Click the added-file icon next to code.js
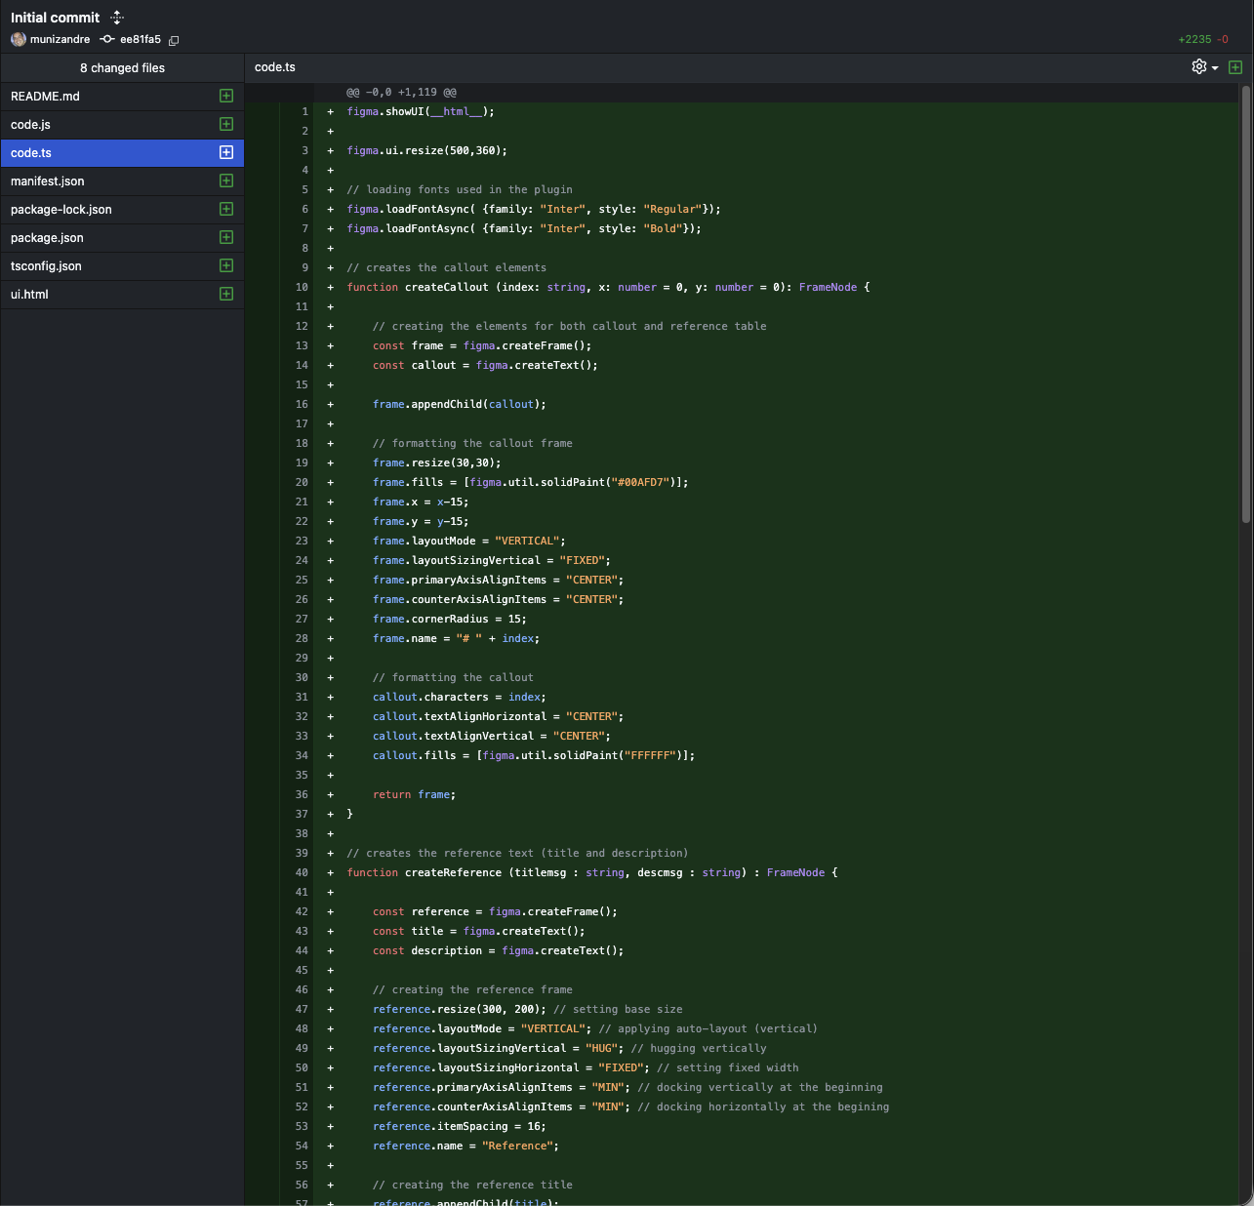The image size is (1254, 1206). tap(226, 124)
